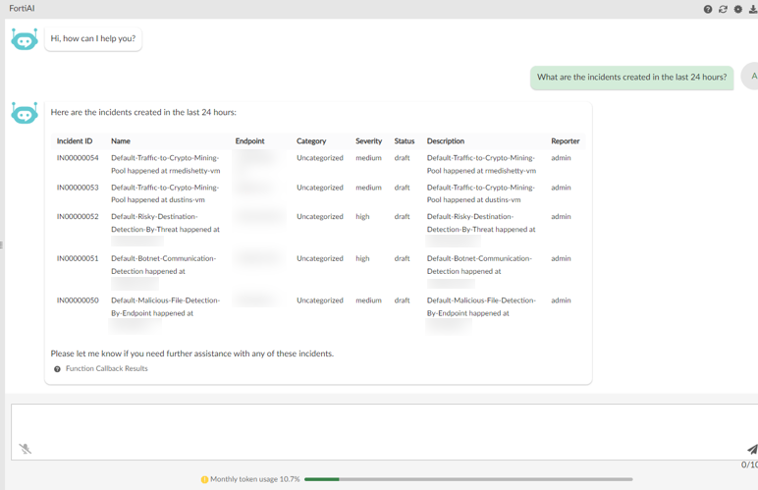Click the Category column header
758x490 pixels.
311,141
